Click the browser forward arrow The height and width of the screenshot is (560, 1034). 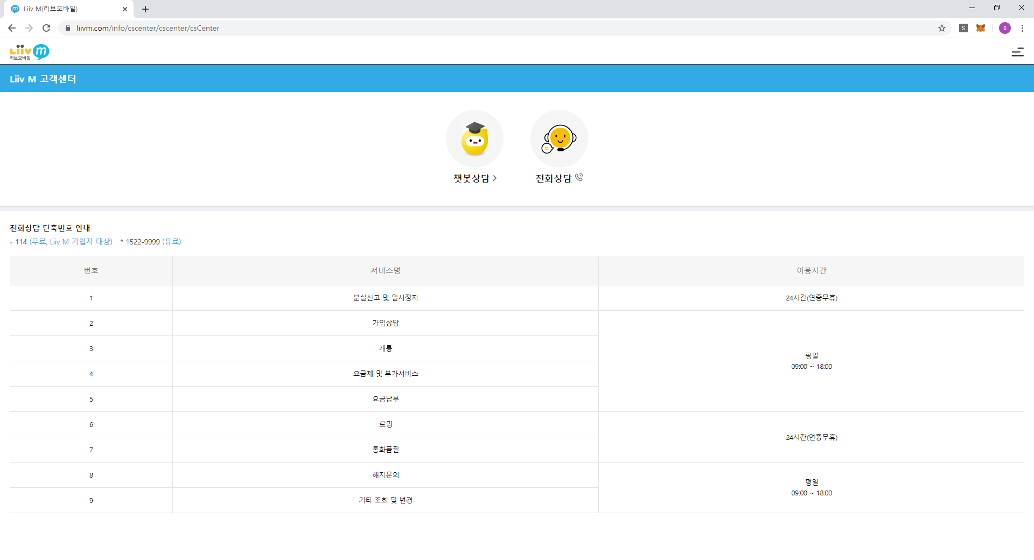[29, 28]
